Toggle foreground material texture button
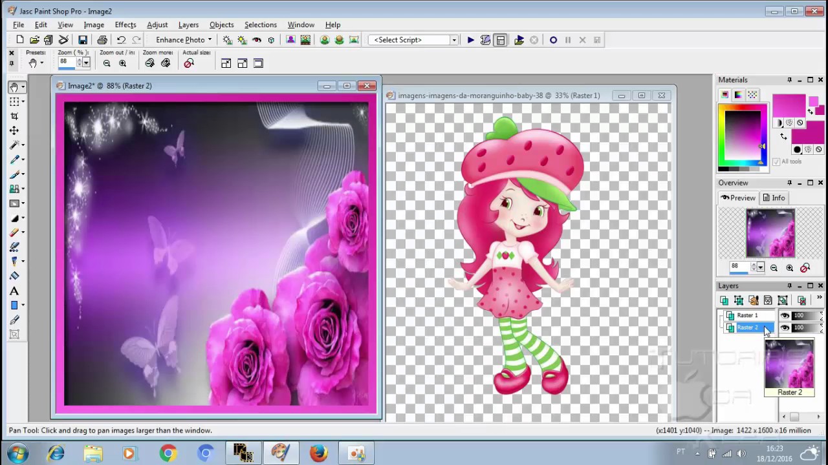This screenshot has height=465, width=828. [789, 123]
